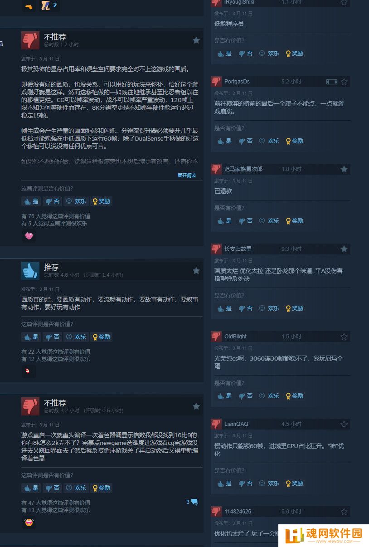Click 奖励 button under 推荐 review
Screen dimensions: 369x547
tap(101, 337)
